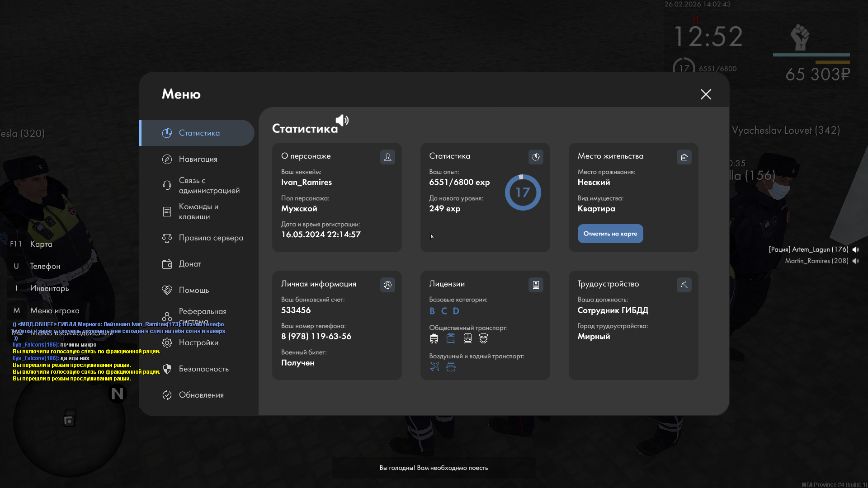The image size is (868, 488).
Task: Select Связь с администрацией
Action: point(209,185)
